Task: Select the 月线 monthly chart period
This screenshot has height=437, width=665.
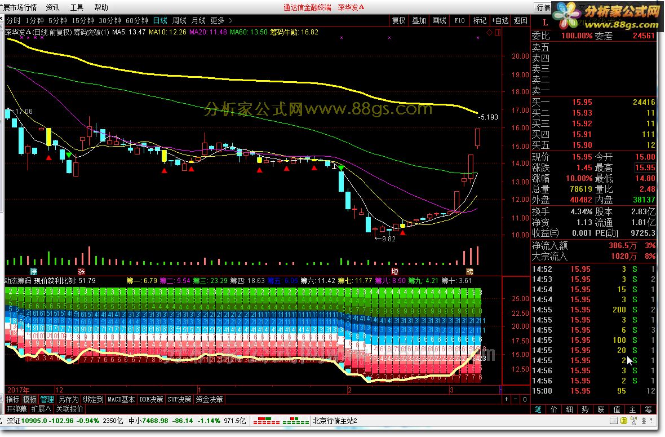Action: 198,20
